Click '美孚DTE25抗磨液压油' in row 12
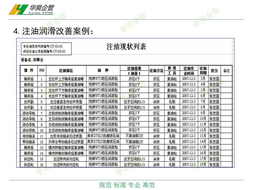The width and height of the screenshot is (254, 190). [103, 142]
